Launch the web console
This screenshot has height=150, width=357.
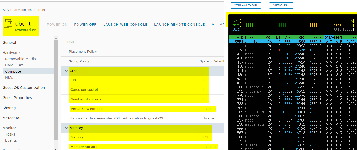pyautogui.click(x=125, y=25)
